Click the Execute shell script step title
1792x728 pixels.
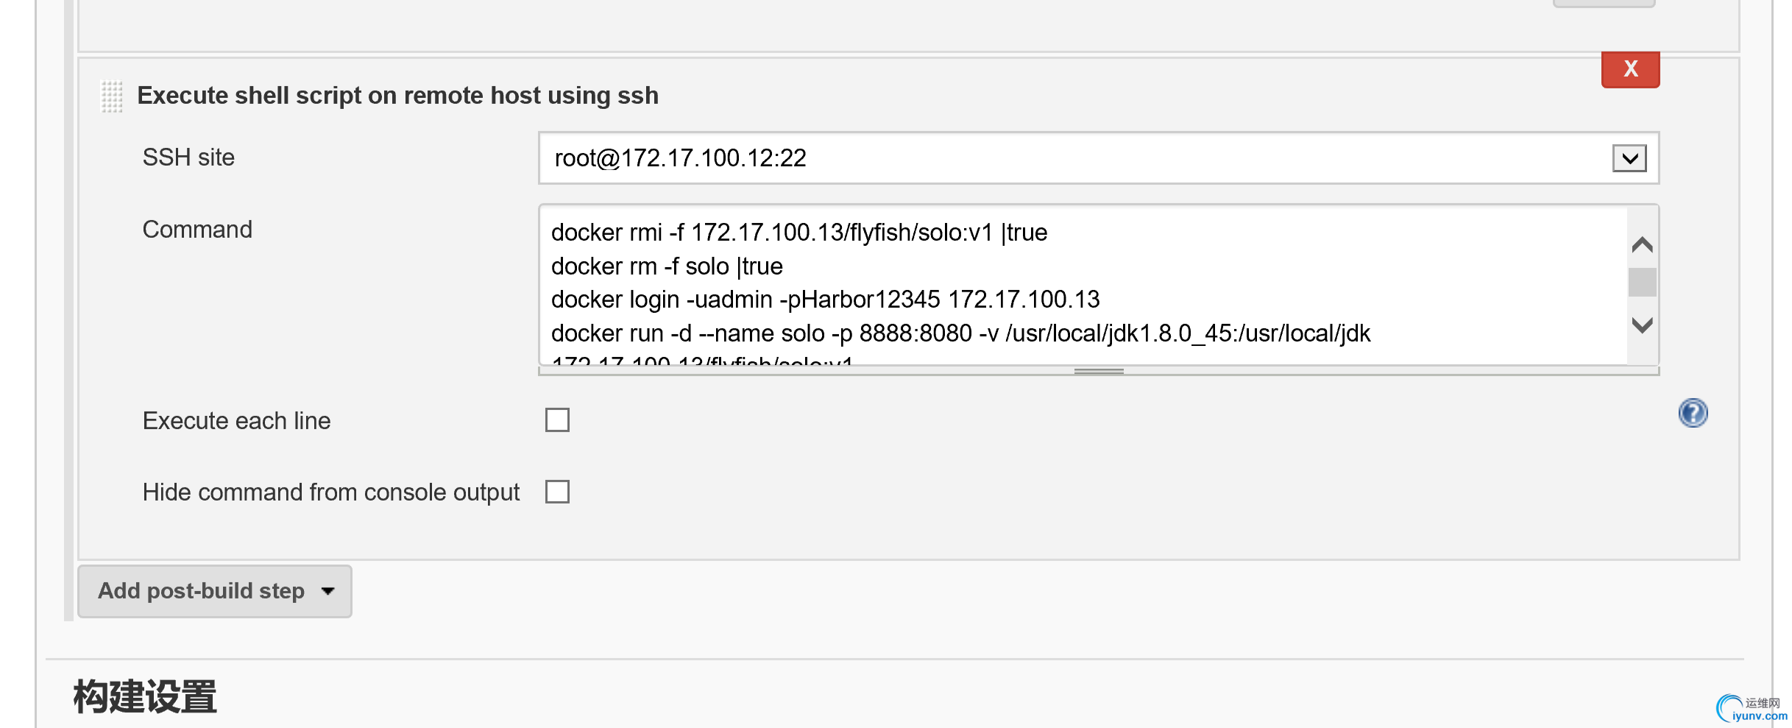pos(397,96)
